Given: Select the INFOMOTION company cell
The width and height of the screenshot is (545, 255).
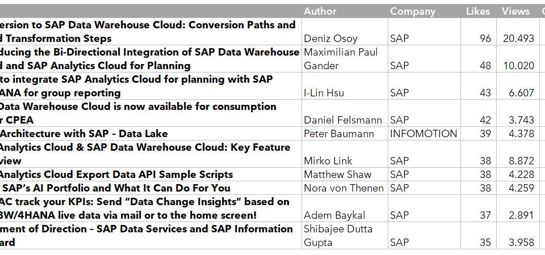Looking at the screenshot, I should point(424,134).
